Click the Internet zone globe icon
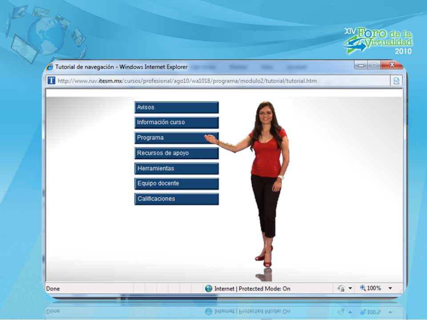 [209, 288]
